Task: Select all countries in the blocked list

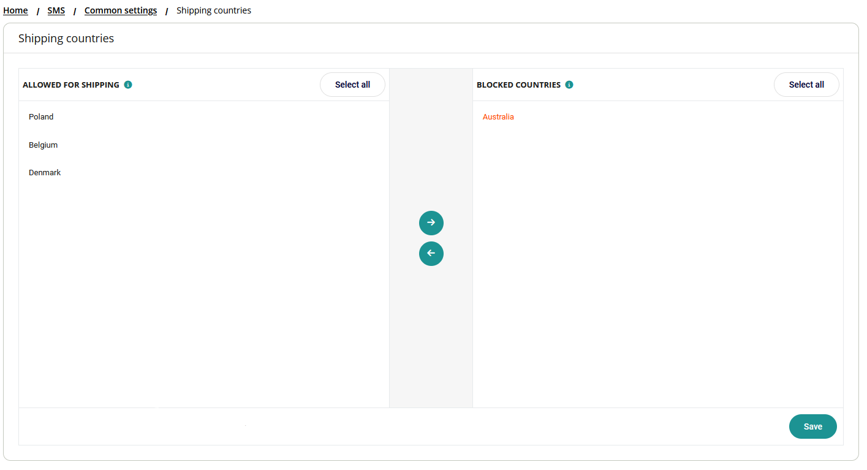Action: [806, 85]
